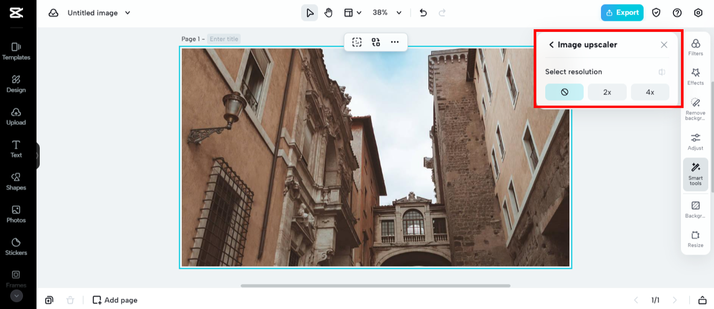Open the Smart tools panel
Screen dimensions: 714x309
[695, 174]
